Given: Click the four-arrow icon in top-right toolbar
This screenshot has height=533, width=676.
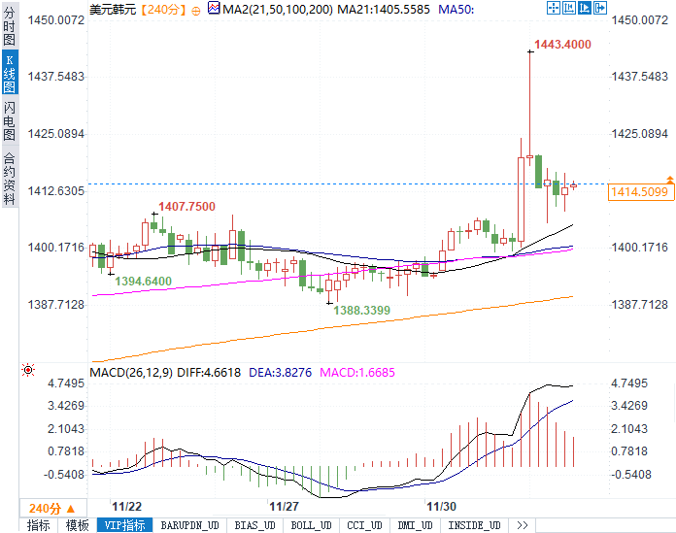Looking at the screenshot, I should pos(553,8).
